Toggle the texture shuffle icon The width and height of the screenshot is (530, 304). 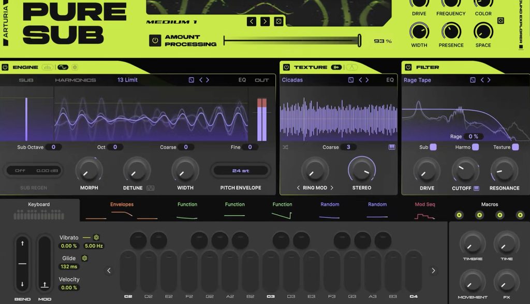pos(286,147)
